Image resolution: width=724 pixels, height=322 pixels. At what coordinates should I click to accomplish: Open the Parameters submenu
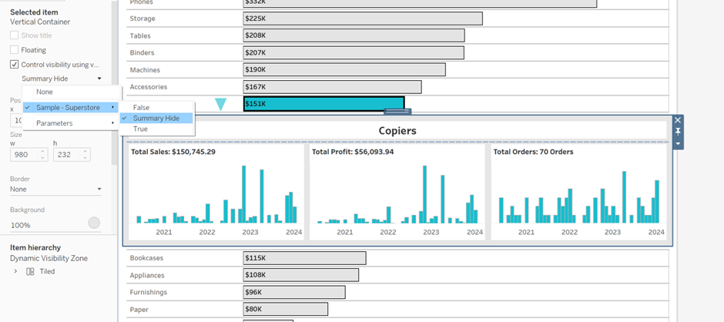[x=71, y=123]
